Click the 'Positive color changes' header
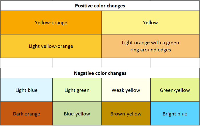 point(100,6)
